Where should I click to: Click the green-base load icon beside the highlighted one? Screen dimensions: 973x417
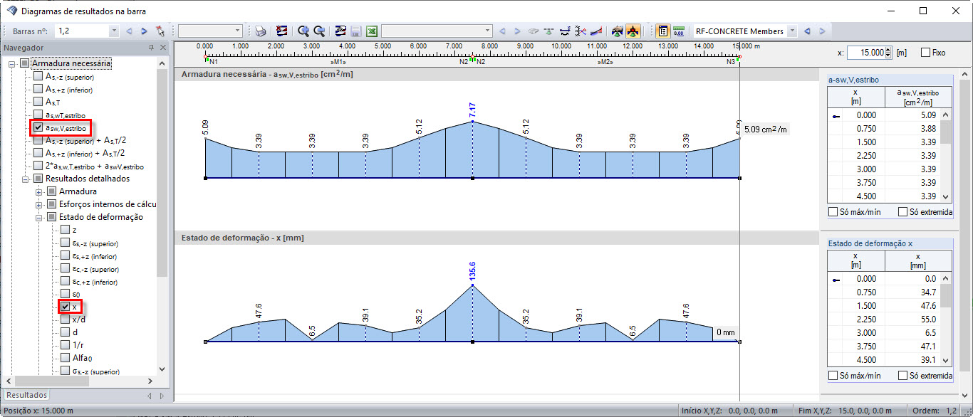(618, 31)
